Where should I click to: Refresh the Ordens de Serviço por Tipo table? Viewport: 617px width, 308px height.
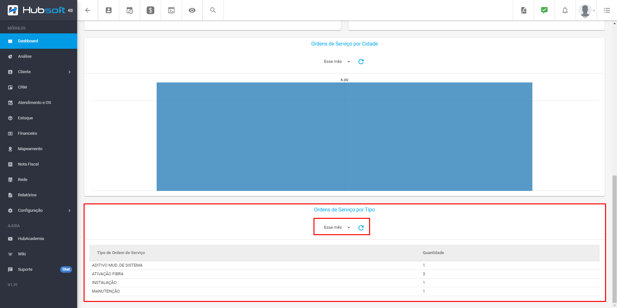click(x=361, y=227)
